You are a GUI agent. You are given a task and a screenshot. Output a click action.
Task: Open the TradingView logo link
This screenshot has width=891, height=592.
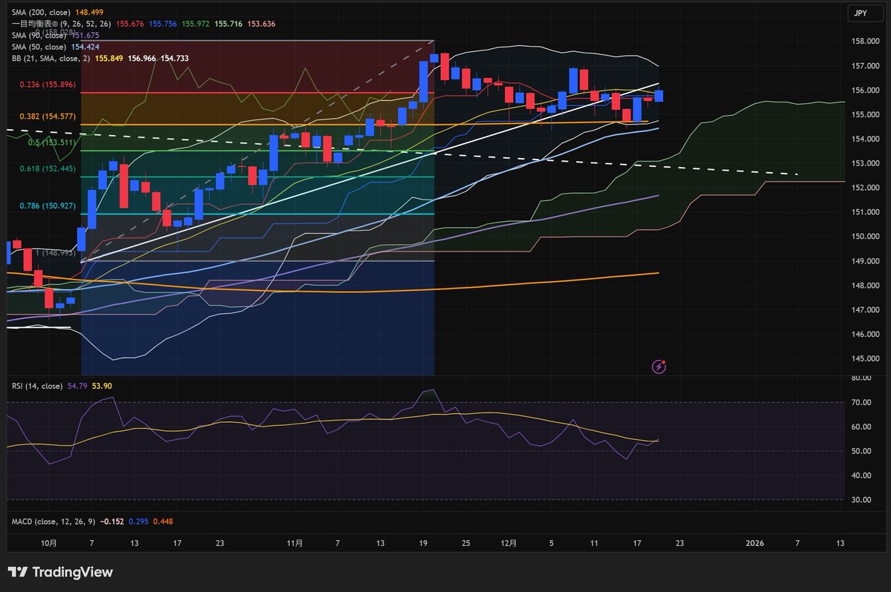tap(60, 572)
